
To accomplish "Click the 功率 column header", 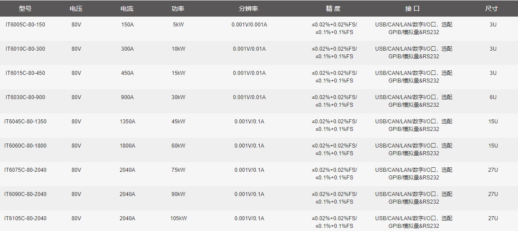I will 178,9.
